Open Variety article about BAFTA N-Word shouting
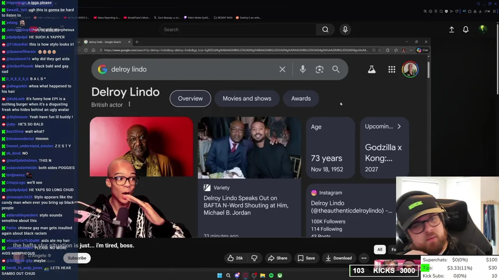Image resolution: width=499 pixels, height=280 pixels. pyautogui.click(x=246, y=205)
